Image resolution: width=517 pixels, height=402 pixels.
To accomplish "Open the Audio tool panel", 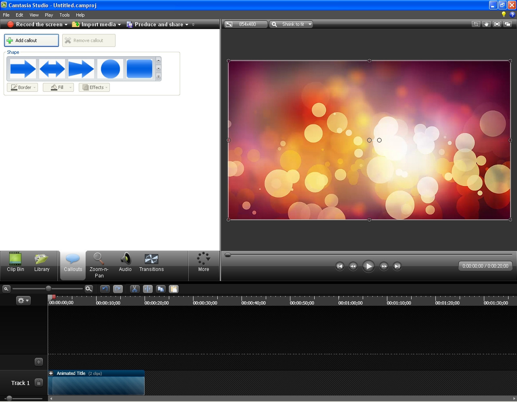I will (x=125, y=263).
